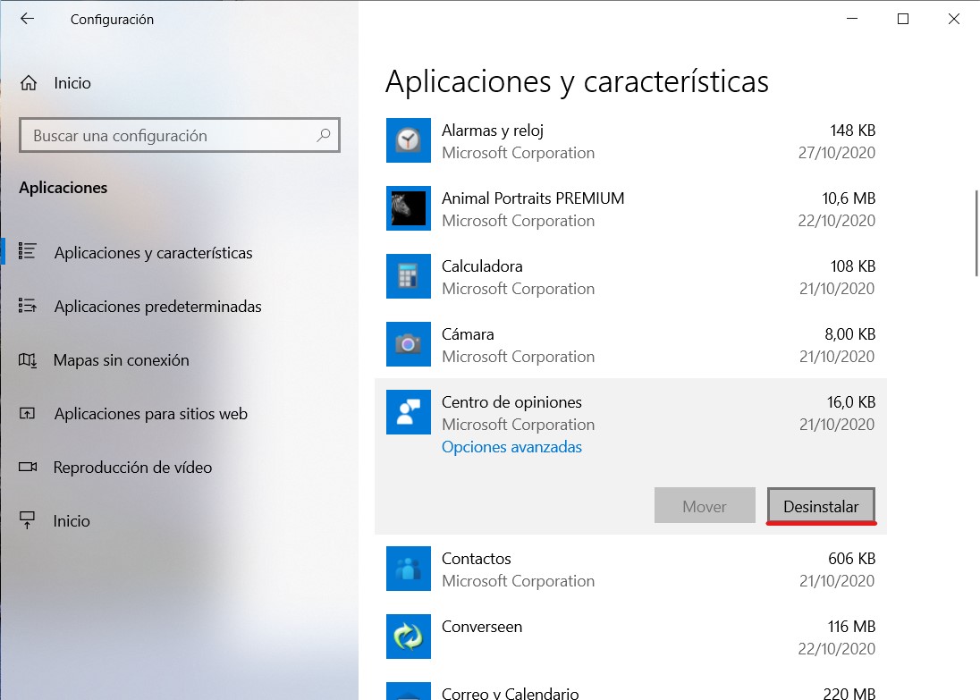Open Inicio home at sidebar top
The height and width of the screenshot is (700, 980).
(72, 83)
